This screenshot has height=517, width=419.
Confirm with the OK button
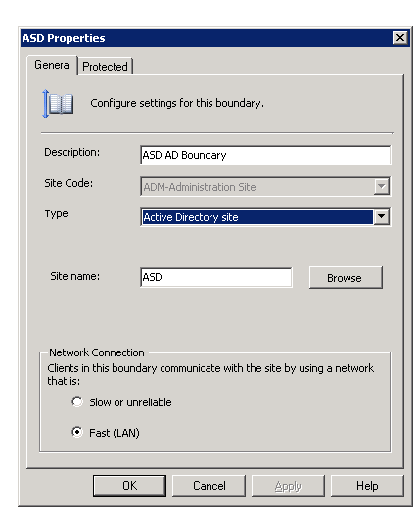point(129,486)
